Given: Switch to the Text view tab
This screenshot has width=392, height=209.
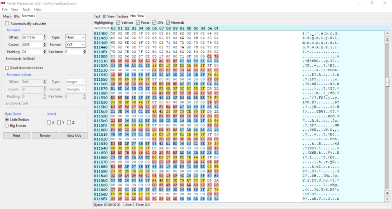Looking at the screenshot, I should pos(97,16).
